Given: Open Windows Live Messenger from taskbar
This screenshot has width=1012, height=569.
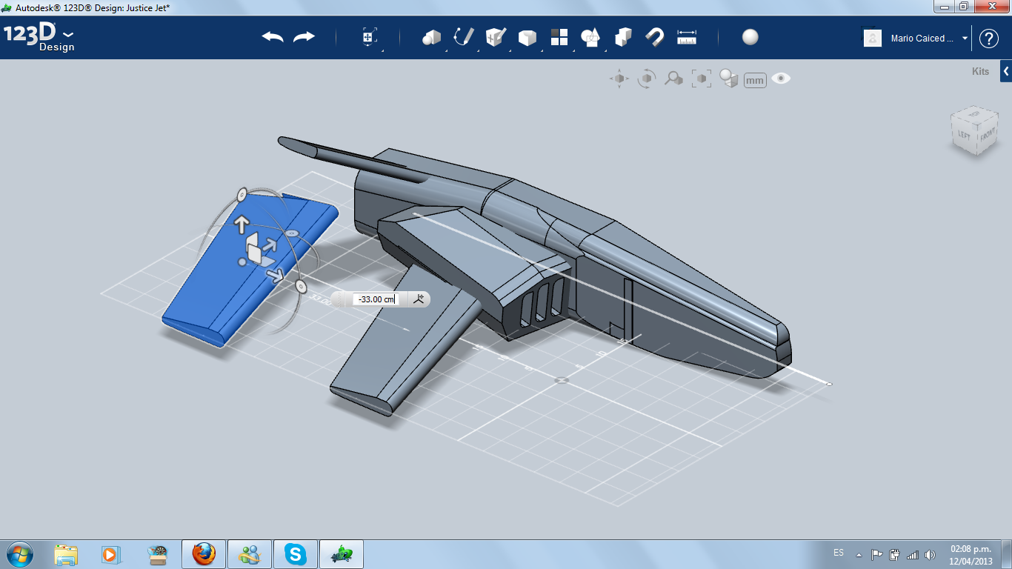Looking at the screenshot, I should (x=250, y=554).
